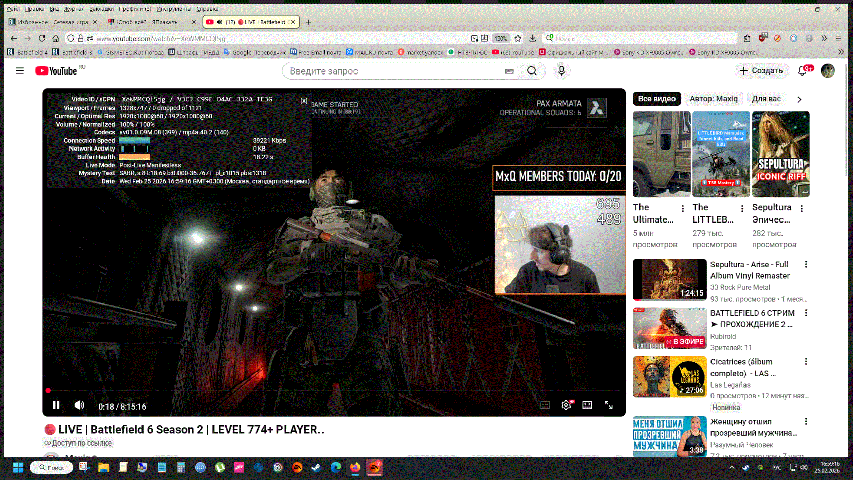Mute the LIVE Battlefield browser tab

220,22
